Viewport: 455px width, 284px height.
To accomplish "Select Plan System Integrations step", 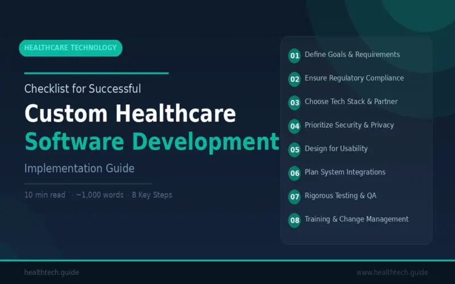I will [345, 172].
